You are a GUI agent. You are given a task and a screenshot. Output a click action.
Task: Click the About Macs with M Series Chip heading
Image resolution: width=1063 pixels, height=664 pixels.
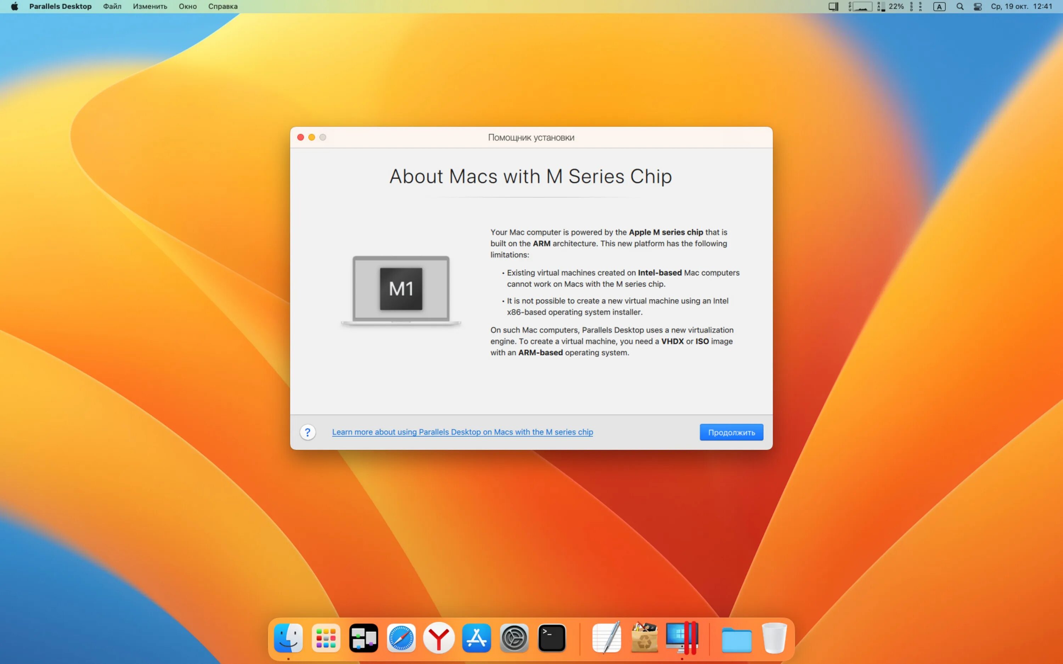coord(531,177)
